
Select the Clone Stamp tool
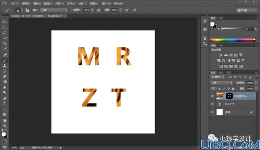[5, 66]
